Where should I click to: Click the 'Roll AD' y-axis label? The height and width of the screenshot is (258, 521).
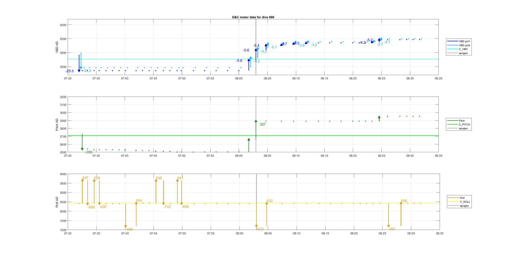click(57, 202)
